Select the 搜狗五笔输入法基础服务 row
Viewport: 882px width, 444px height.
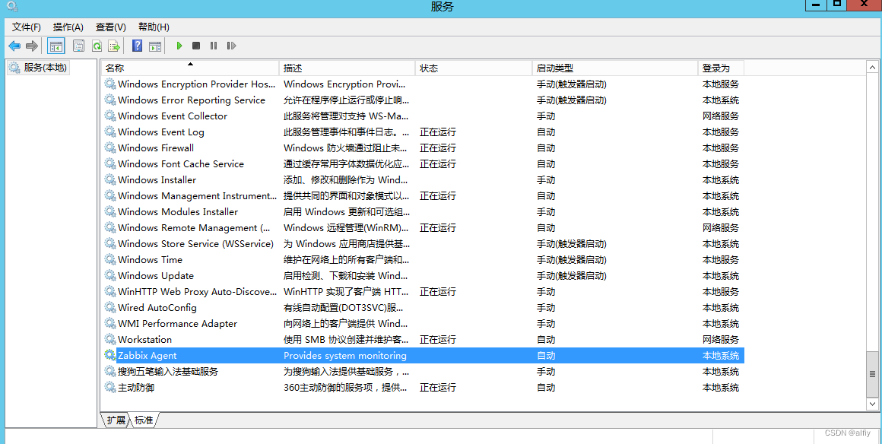[x=423, y=372]
